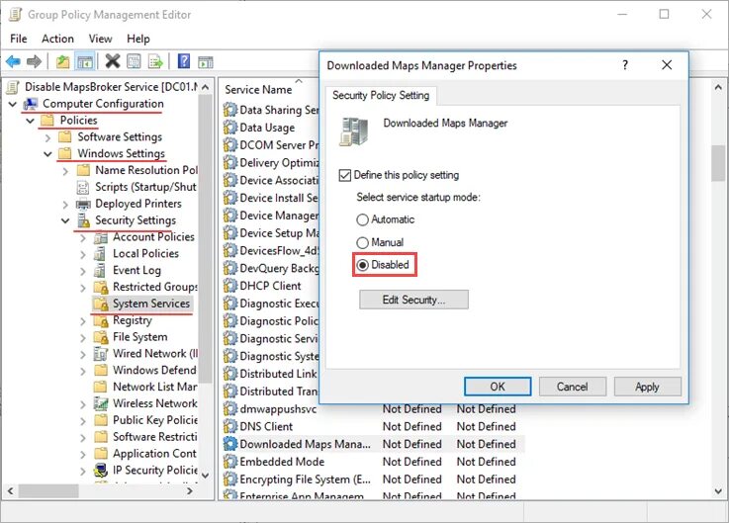This screenshot has height=523, width=729.
Task: Click the gear icon beside Embedded Mode
Action: 230,462
